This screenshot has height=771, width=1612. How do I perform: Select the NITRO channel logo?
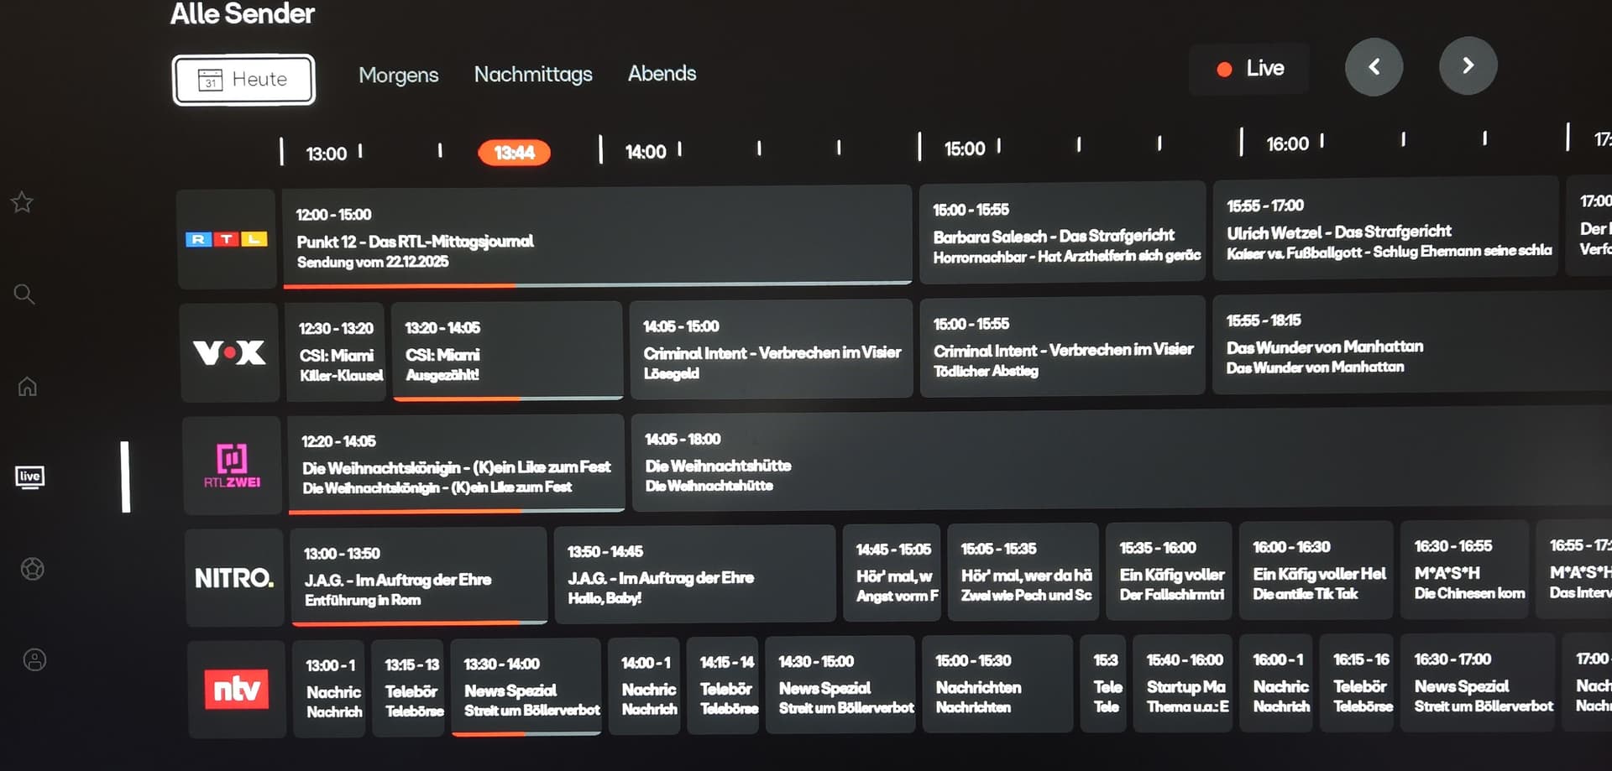click(234, 578)
